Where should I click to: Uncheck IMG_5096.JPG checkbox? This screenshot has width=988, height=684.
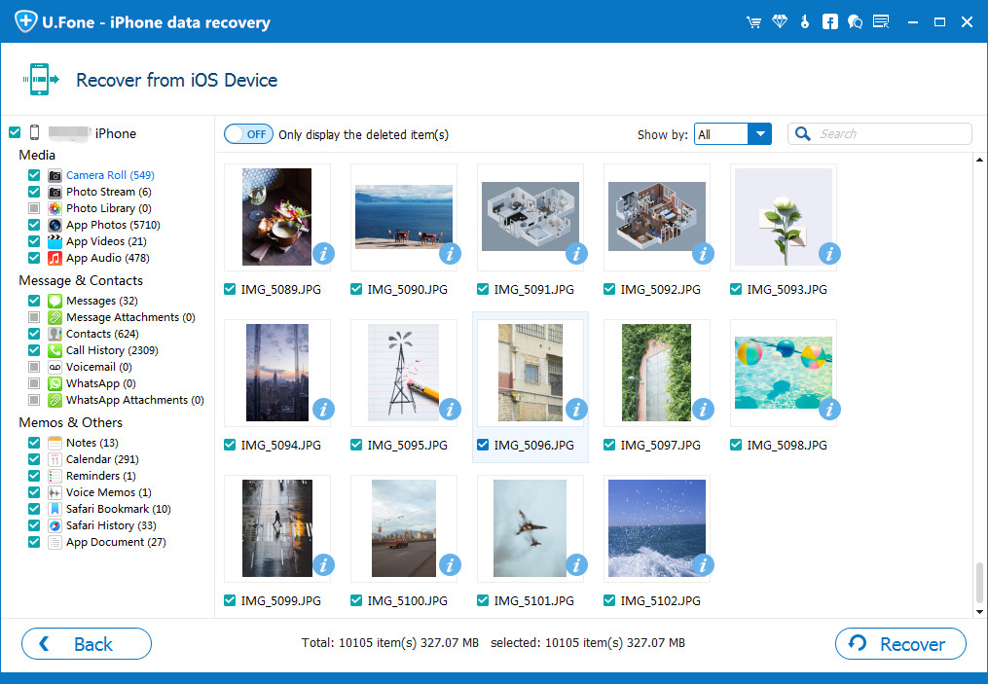click(x=483, y=445)
